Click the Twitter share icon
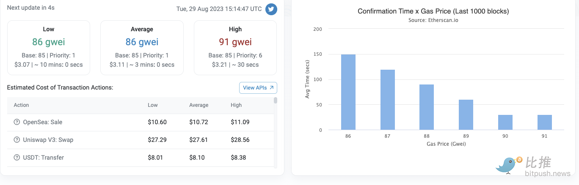 pos(271,9)
